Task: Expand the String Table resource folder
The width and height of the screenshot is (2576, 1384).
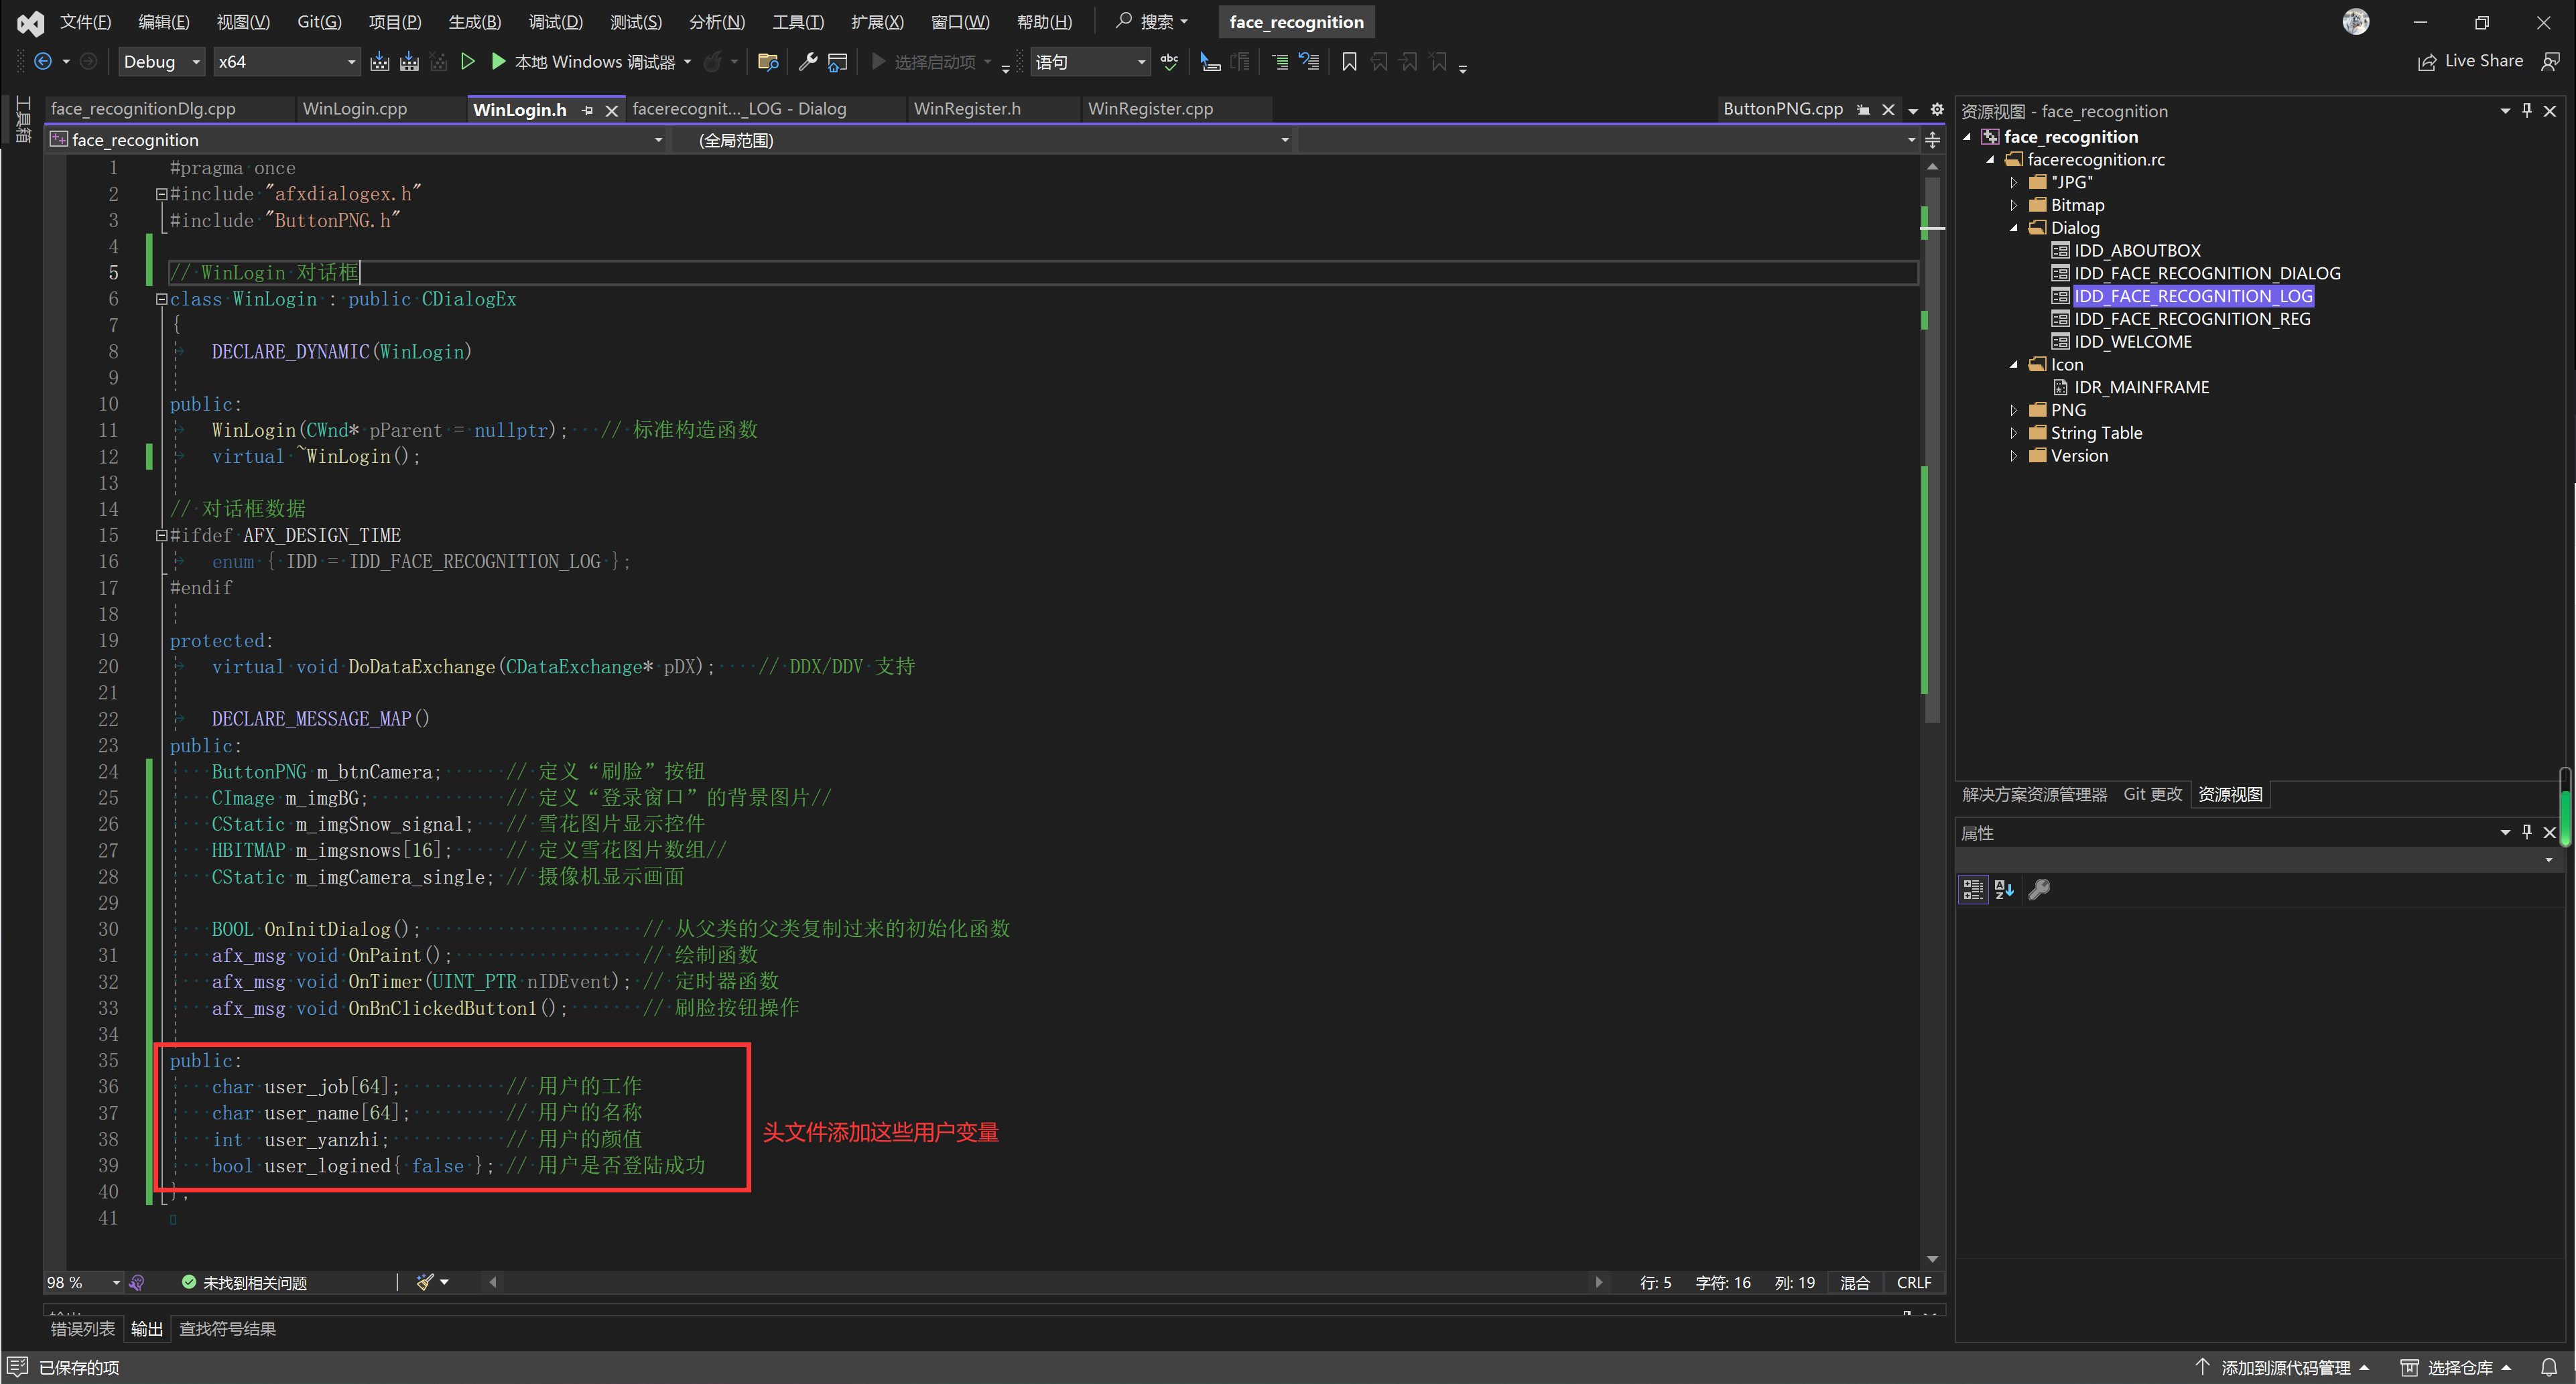Action: tap(2014, 433)
